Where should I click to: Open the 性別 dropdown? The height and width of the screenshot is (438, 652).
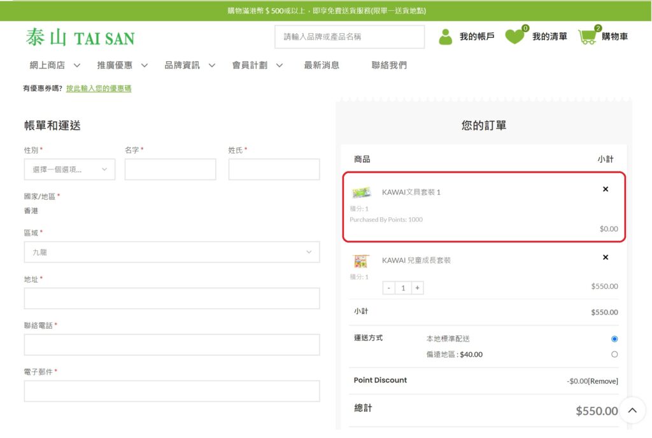click(x=69, y=169)
